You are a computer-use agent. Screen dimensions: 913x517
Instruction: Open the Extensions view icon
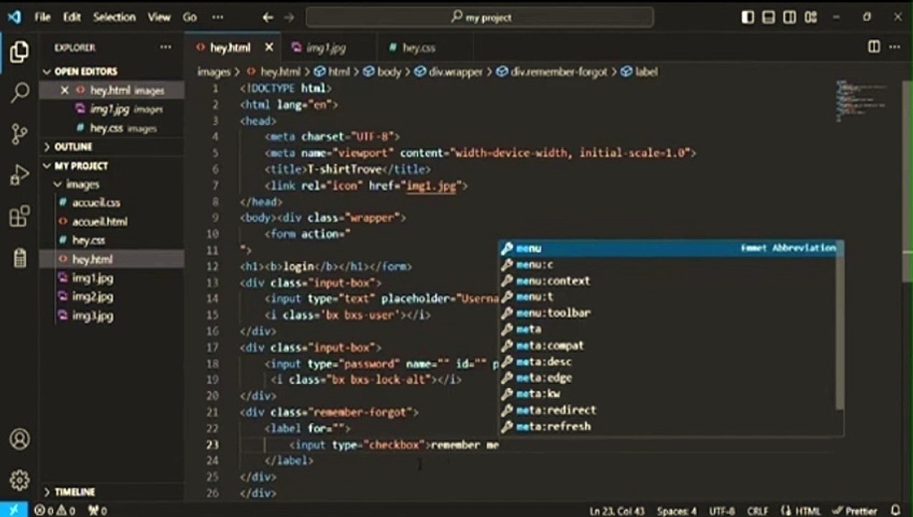point(19,215)
